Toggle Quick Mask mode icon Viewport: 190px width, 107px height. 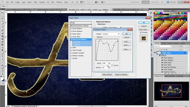3,83
